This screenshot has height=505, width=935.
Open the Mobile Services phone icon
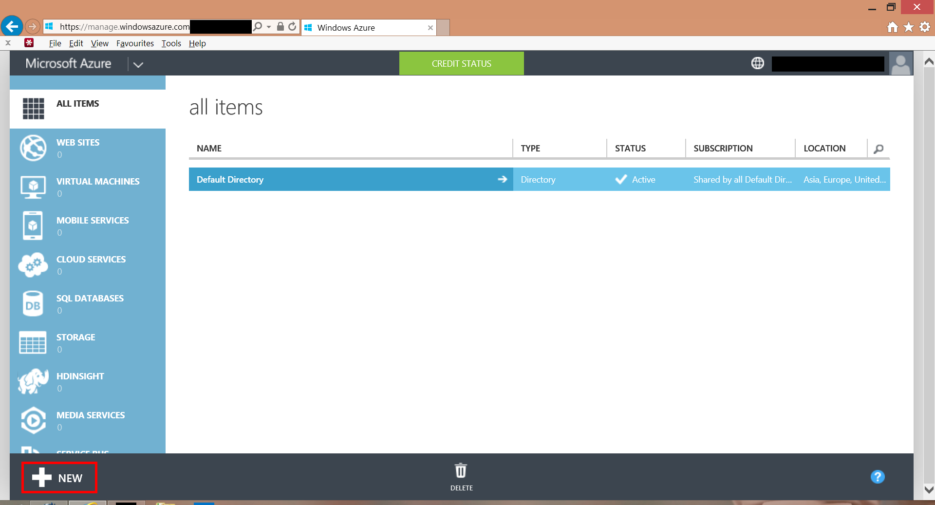click(x=33, y=225)
